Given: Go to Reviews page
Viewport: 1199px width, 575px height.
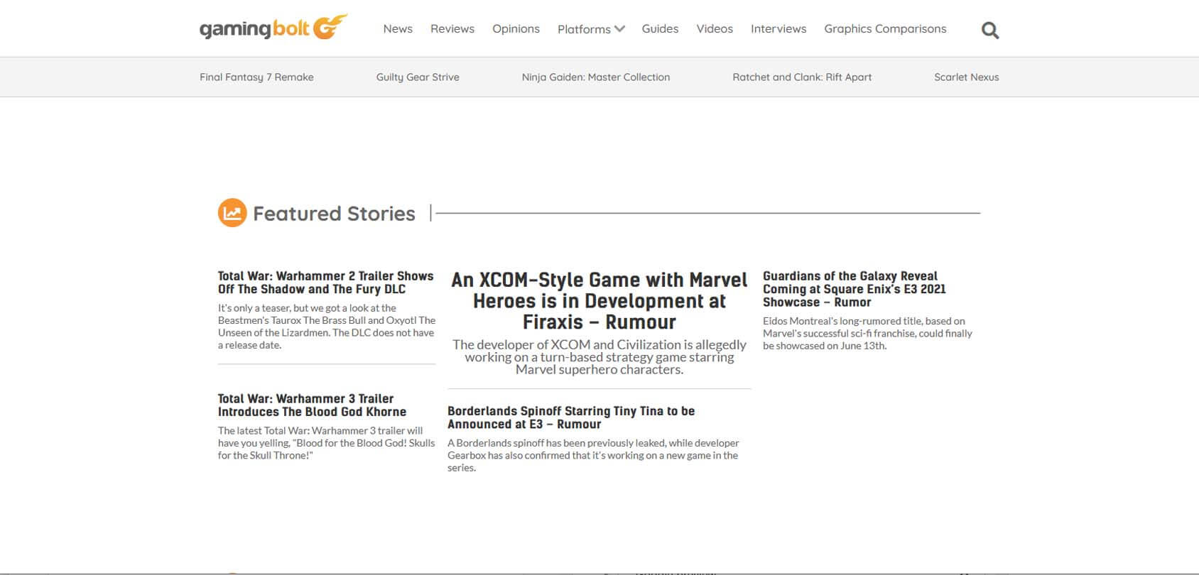Looking at the screenshot, I should click(x=452, y=29).
